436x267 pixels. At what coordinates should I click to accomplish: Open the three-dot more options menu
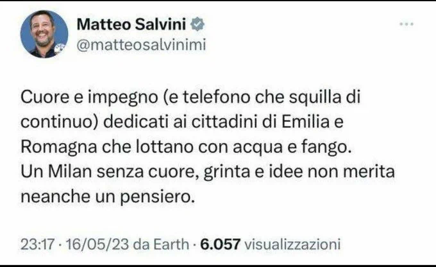click(x=407, y=24)
